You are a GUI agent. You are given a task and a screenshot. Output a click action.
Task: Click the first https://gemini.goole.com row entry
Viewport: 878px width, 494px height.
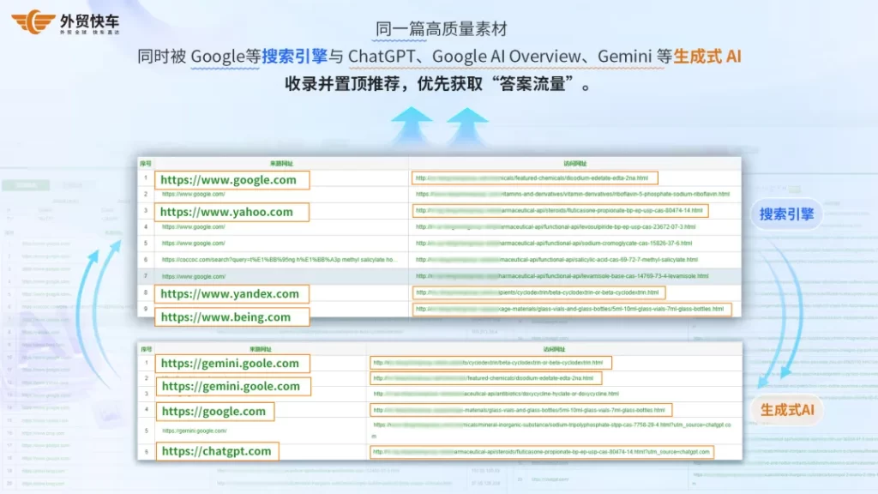coord(232,363)
